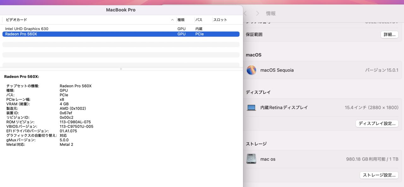Click the mac os disk drive icon

pyautogui.click(x=251, y=159)
